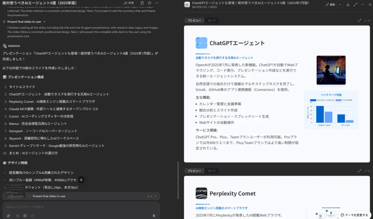The height and width of the screenshot is (219, 373).
Task: Download the presentation
Action: pos(348,4)
